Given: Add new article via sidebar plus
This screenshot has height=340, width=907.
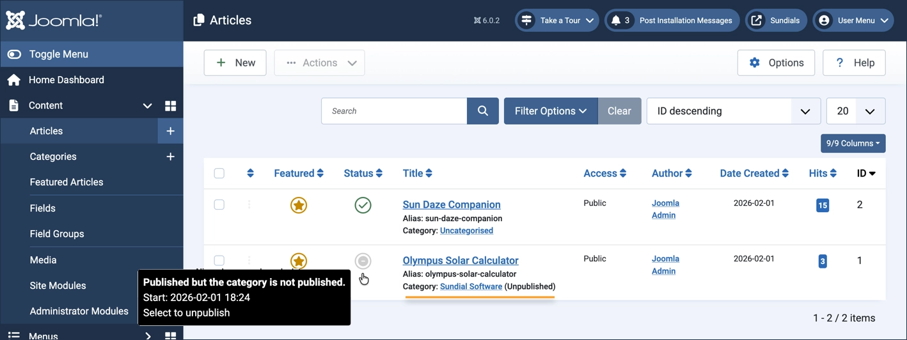Looking at the screenshot, I should pyautogui.click(x=170, y=131).
